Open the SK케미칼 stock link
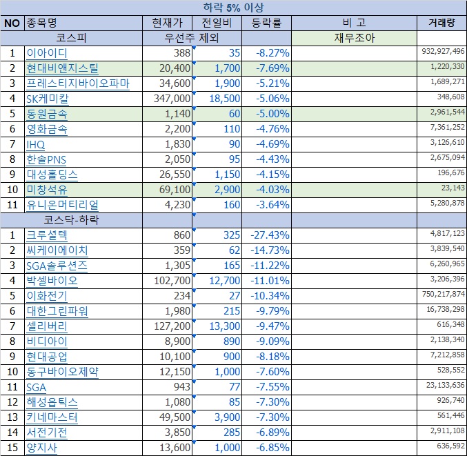The width and height of the screenshot is (467, 456). tap(48, 99)
